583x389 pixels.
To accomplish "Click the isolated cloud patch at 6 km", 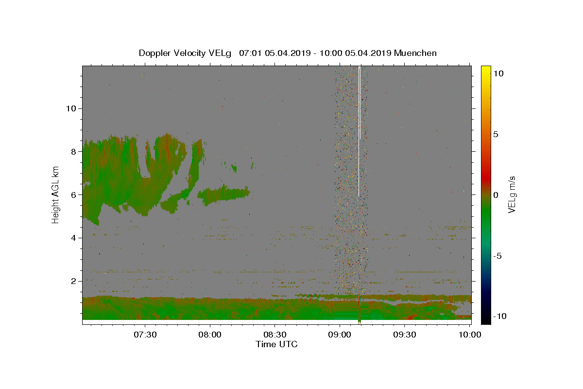I will coord(223,195).
